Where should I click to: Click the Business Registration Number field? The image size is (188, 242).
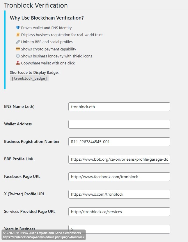[119, 142]
